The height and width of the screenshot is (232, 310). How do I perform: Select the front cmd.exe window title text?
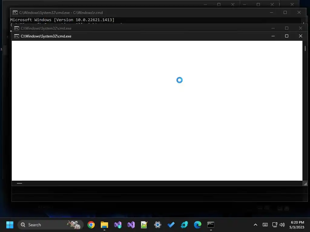46,36
